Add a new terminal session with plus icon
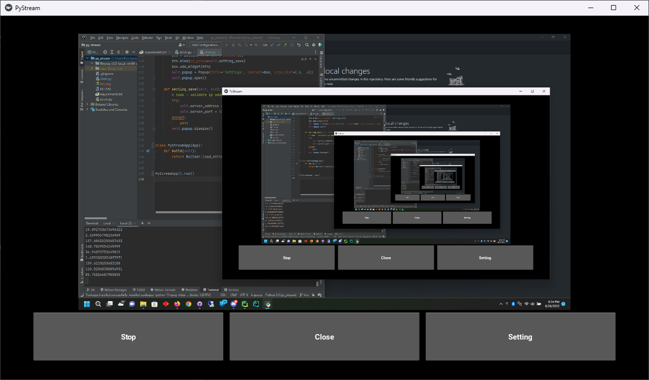The width and height of the screenshot is (649, 380). pyautogui.click(x=142, y=223)
